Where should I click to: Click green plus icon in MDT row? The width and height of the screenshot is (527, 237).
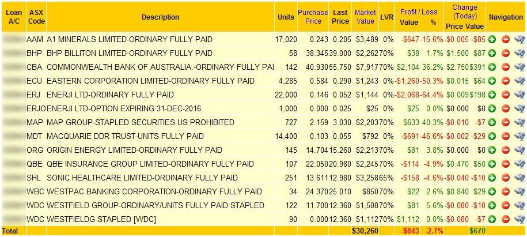coord(492,136)
